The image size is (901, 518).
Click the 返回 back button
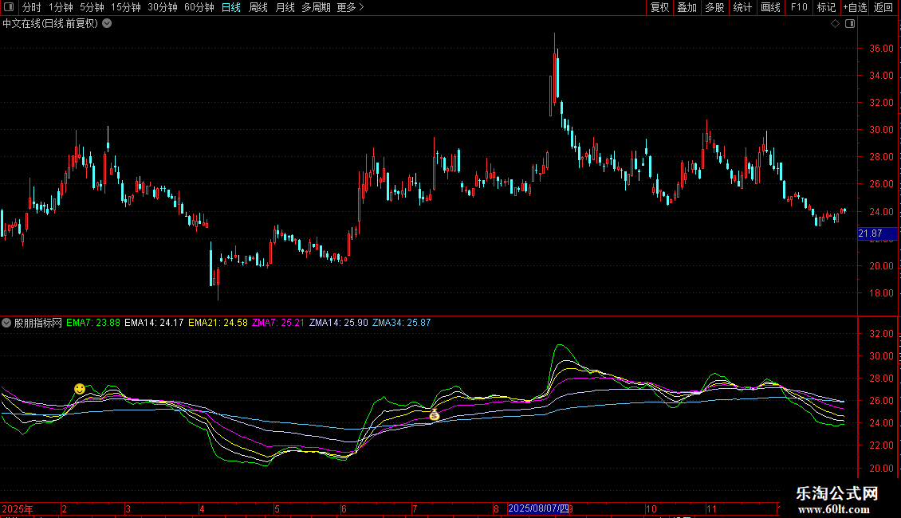tap(883, 7)
